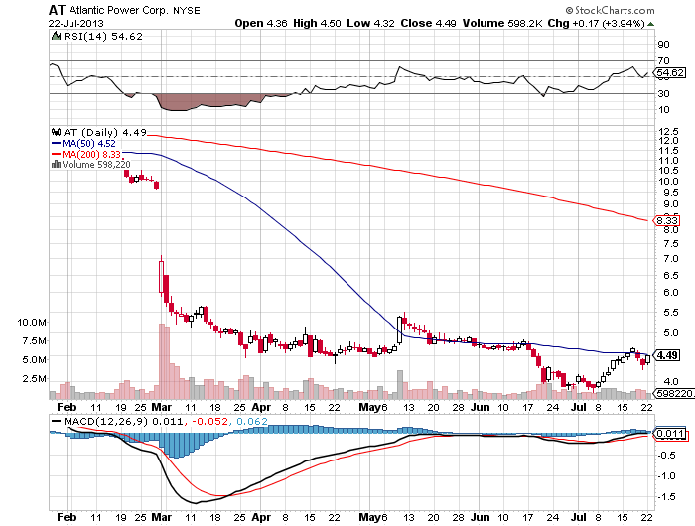This screenshot has height=526, width=695.
Task: Click the MA(50) 4.52 legend text
Action: tap(88, 143)
